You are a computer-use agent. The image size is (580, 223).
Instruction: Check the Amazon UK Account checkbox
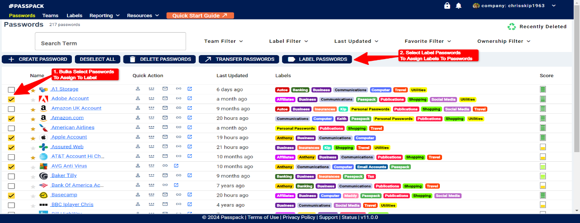[x=11, y=109]
